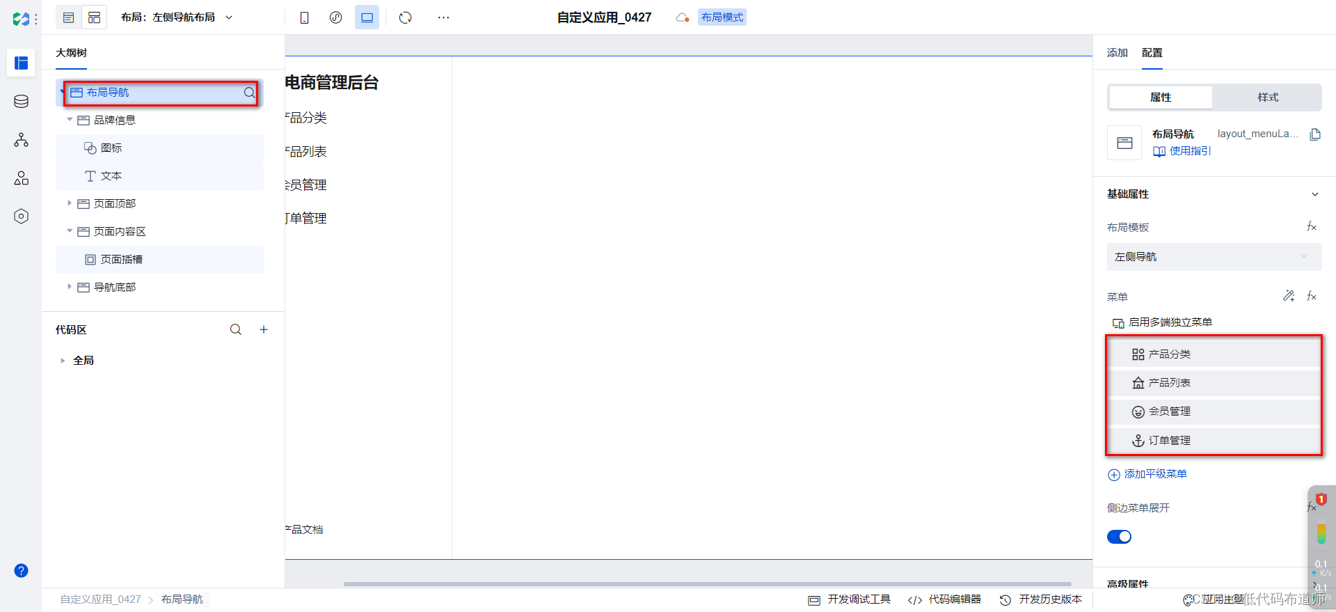Image resolution: width=1336 pixels, height=612 pixels.
Task: Select 会员管理 menu item in config
Action: pyautogui.click(x=1214, y=411)
